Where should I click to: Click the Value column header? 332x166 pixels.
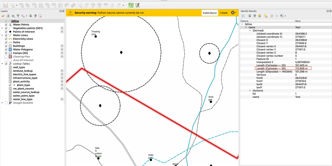click(x=313, y=21)
